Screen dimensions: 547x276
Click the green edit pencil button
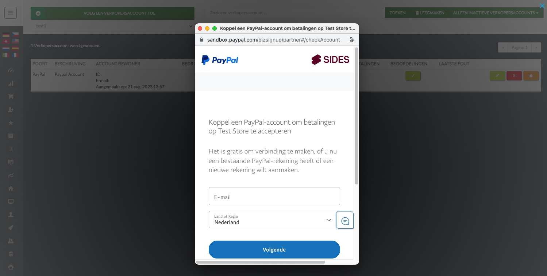tap(497, 76)
